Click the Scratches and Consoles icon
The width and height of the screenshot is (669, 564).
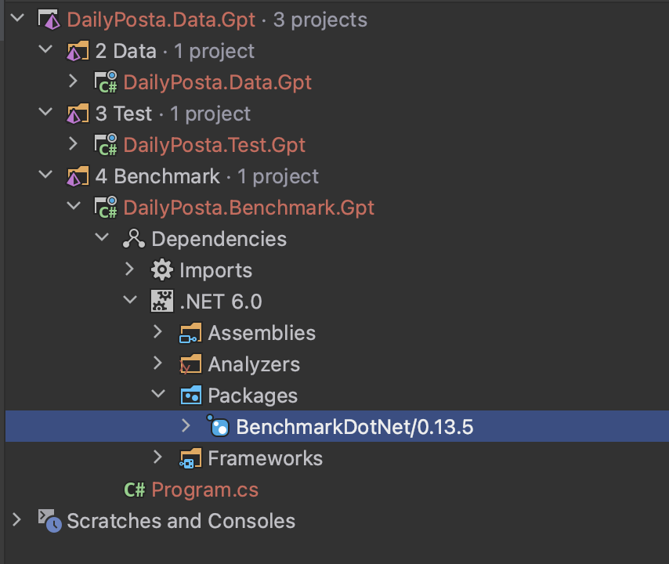[49, 521]
